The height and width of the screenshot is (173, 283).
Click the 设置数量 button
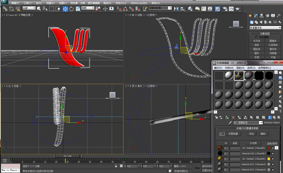pos(233,133)
